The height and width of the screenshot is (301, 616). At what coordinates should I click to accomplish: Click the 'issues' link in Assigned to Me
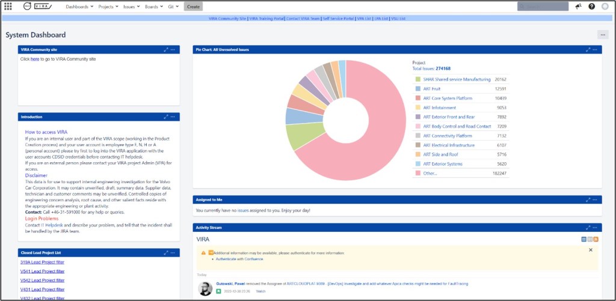point(243,211)
